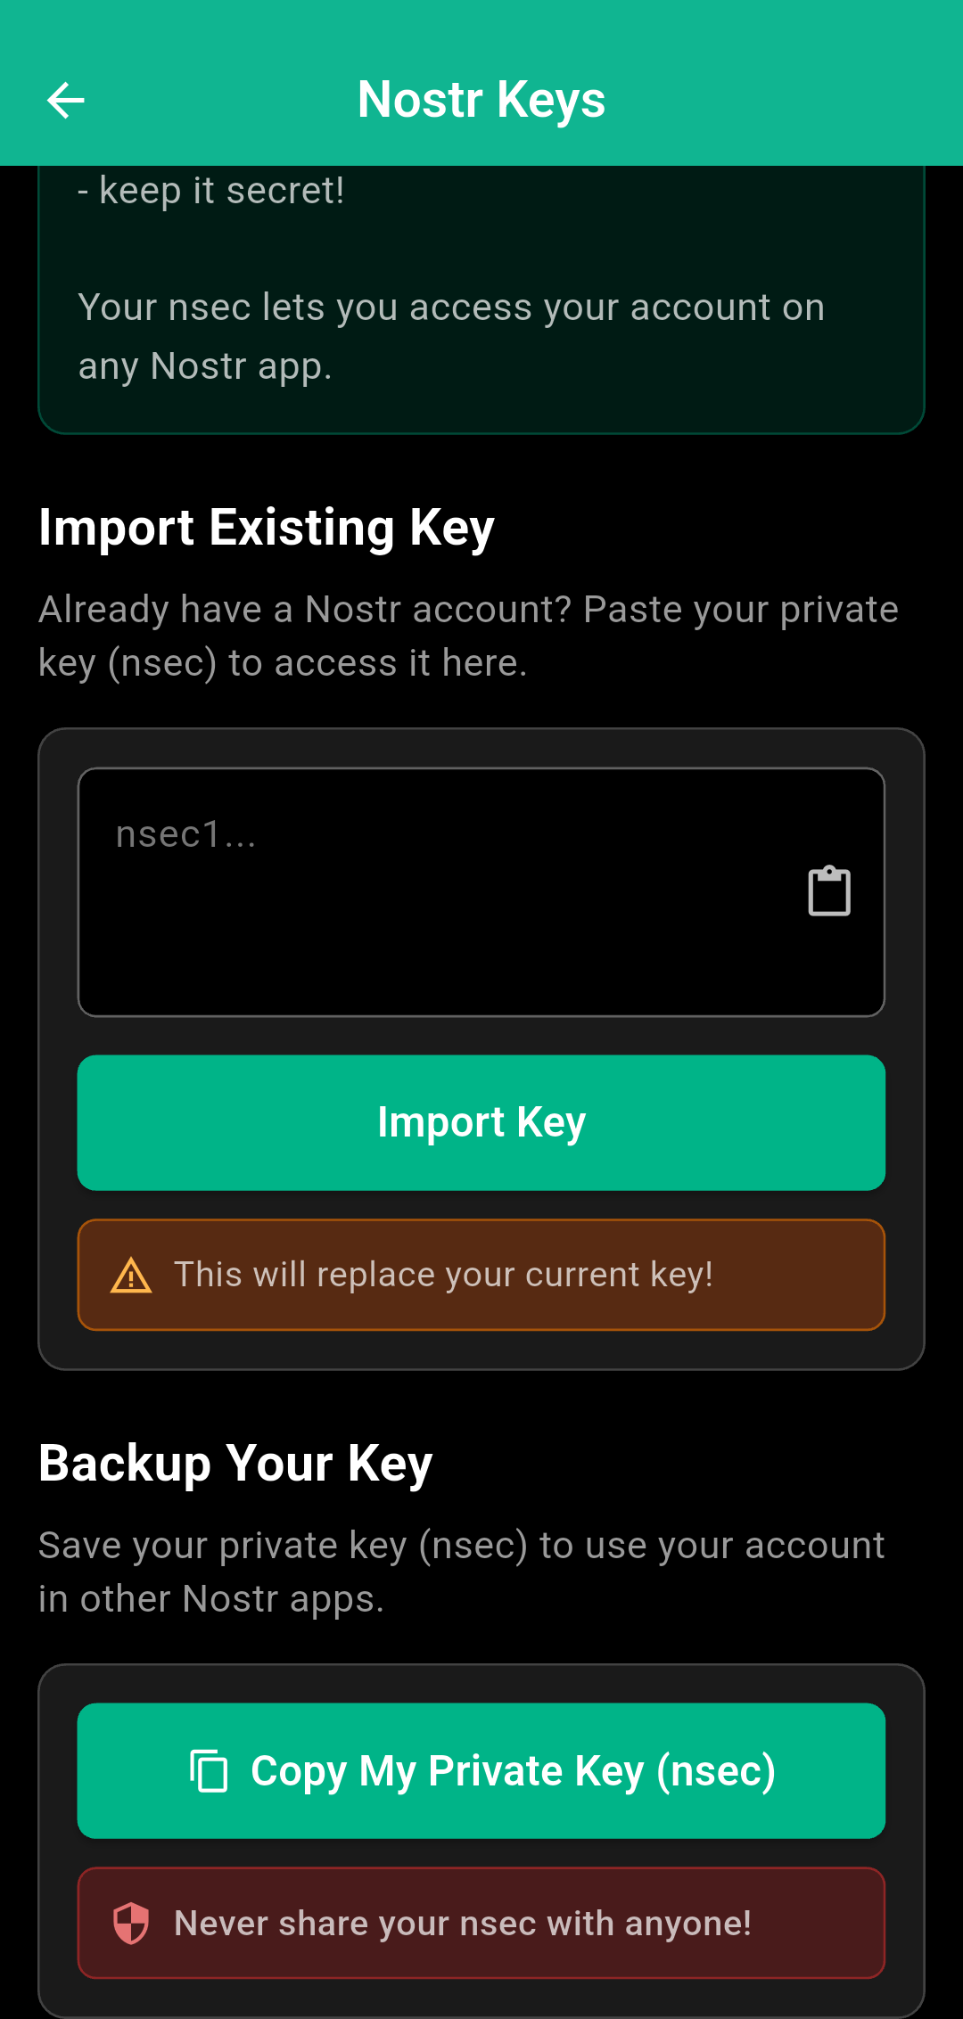963x2019 pixels.
Task: Click the nsec access description text
Action: click(x=450, y=335)
